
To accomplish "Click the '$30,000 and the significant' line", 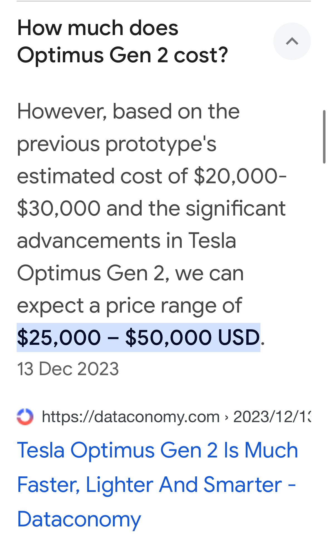I will click(151, 208).
